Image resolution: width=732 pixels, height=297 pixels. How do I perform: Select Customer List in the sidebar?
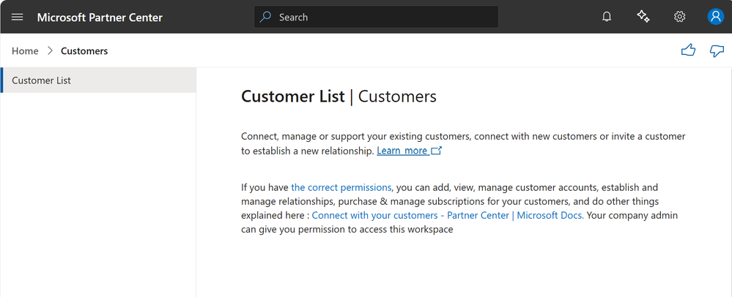(x=42, y=80)
